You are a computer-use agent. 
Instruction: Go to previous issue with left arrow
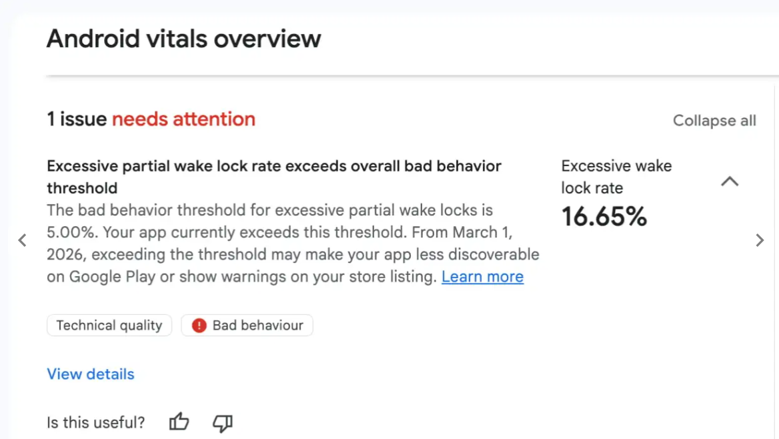tap(22, 240)
